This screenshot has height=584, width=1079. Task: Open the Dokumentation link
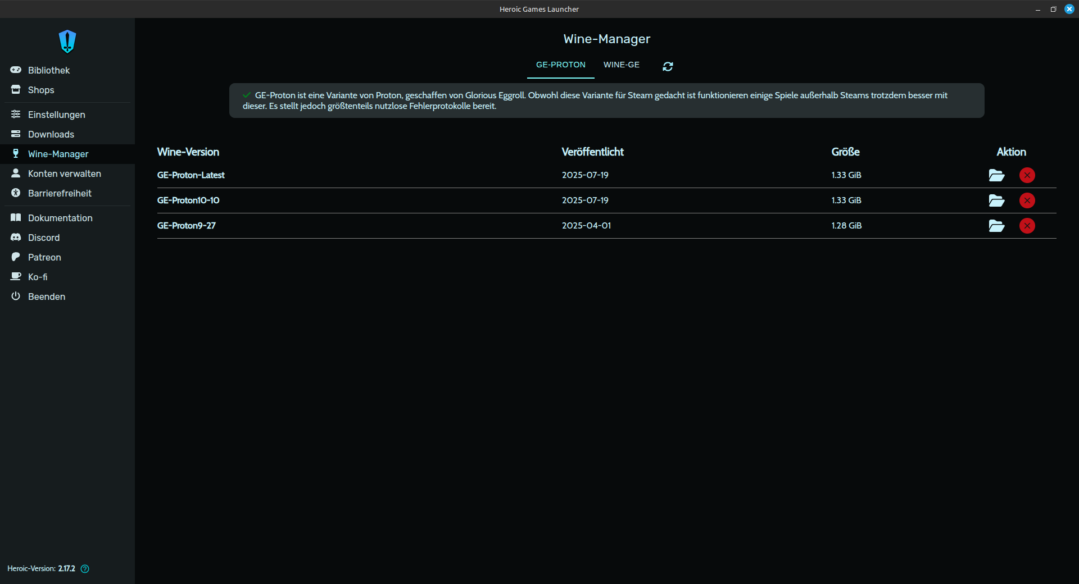coord(67,218)
